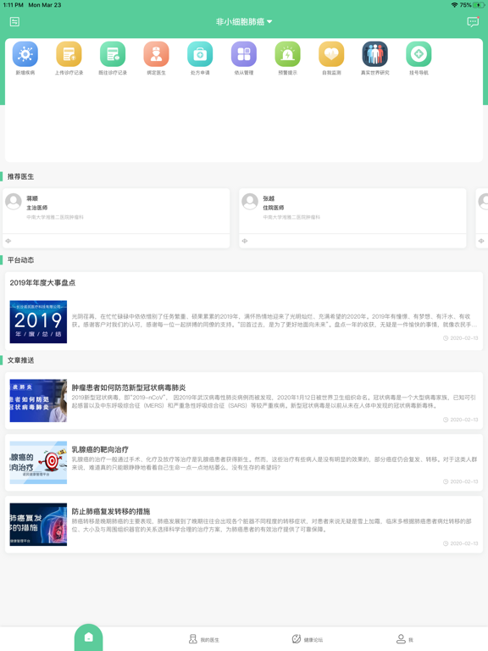The height and width of the screenshot is (651, 488).
Task: Tap 依从管理 compliance management icon
Action: [244, 54]
